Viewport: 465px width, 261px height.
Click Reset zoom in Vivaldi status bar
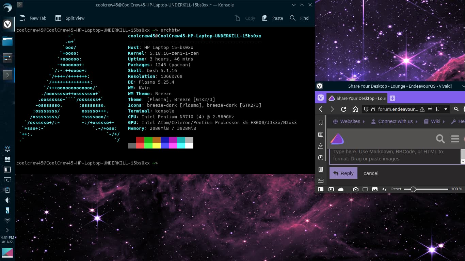pyautogui.click(x=396, y=189)
